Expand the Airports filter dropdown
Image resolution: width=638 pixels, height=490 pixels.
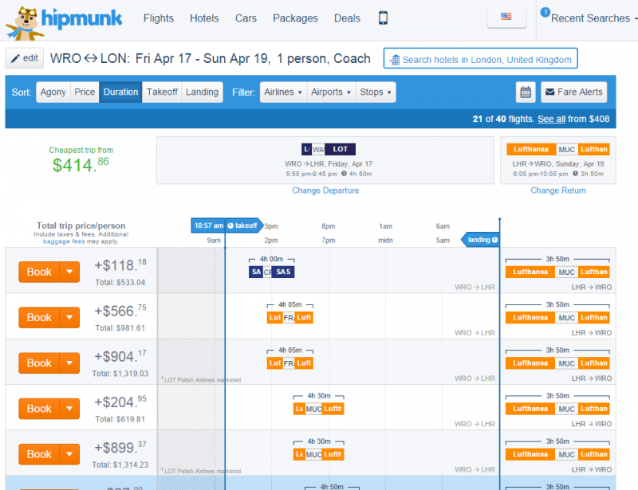click(x=331, y=92)
